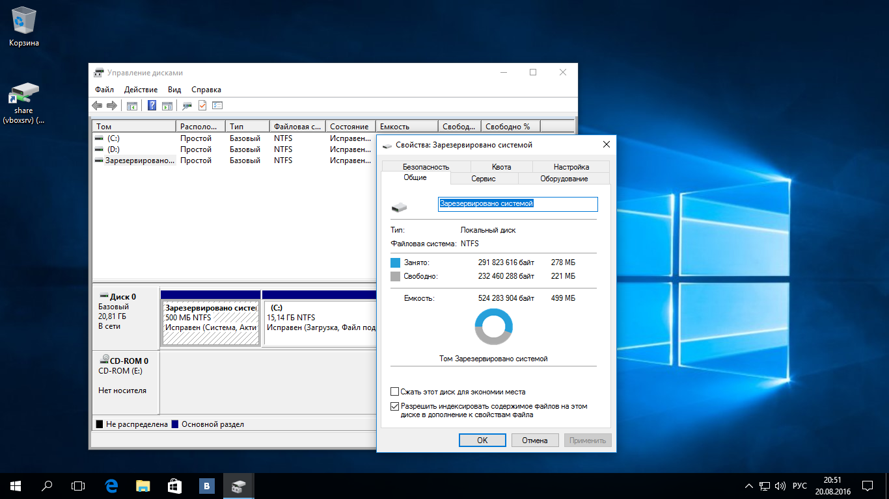The height and width of the screenshot is (499, 889).
Task: Show/hide console tree toolbar icon
Action: (x=131, y=105)
